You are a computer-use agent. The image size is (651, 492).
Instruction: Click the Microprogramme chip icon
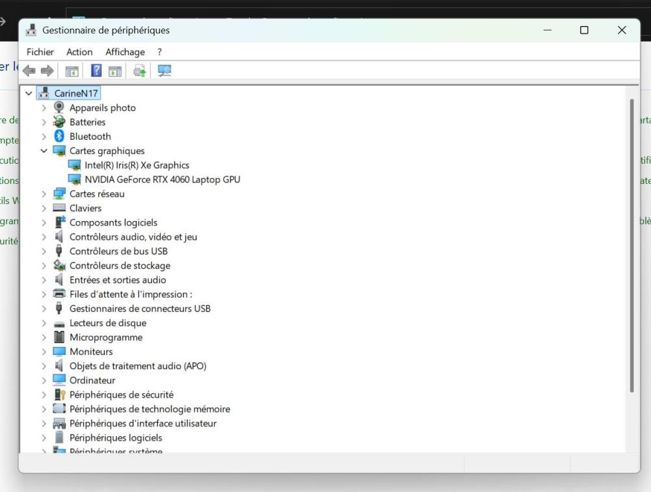pyautogui.click(x=59, y=337)
